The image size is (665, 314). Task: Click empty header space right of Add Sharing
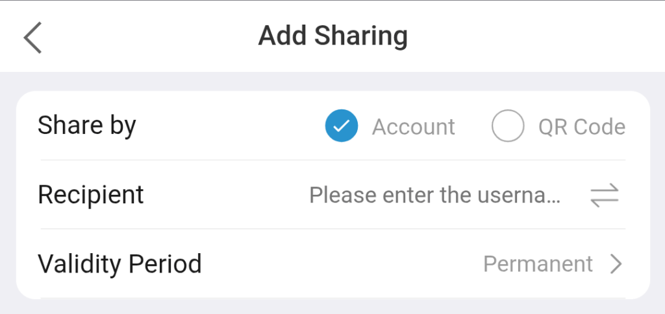533,36
